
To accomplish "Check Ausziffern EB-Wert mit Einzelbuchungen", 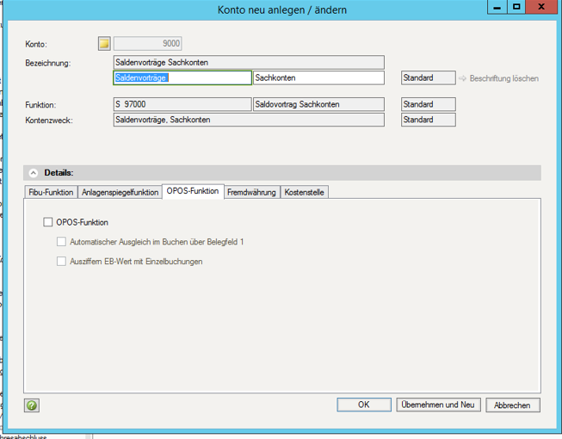I will (61, 261).
